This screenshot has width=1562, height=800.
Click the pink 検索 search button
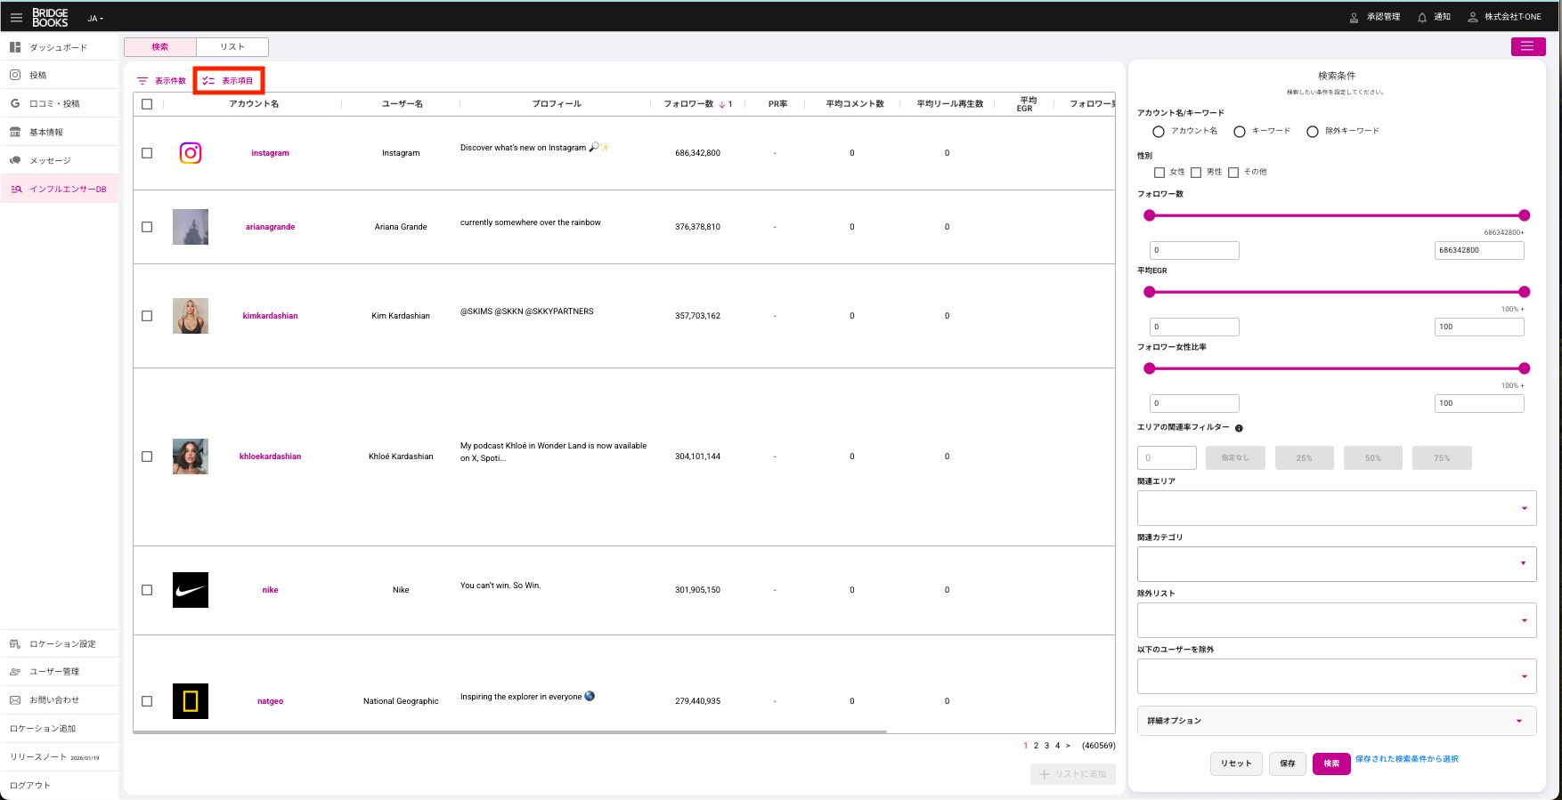click(1330, 764)
